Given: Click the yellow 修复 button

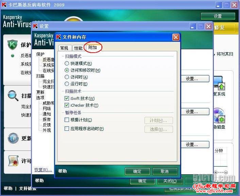Looking at the screenshot, I should 224,28.
